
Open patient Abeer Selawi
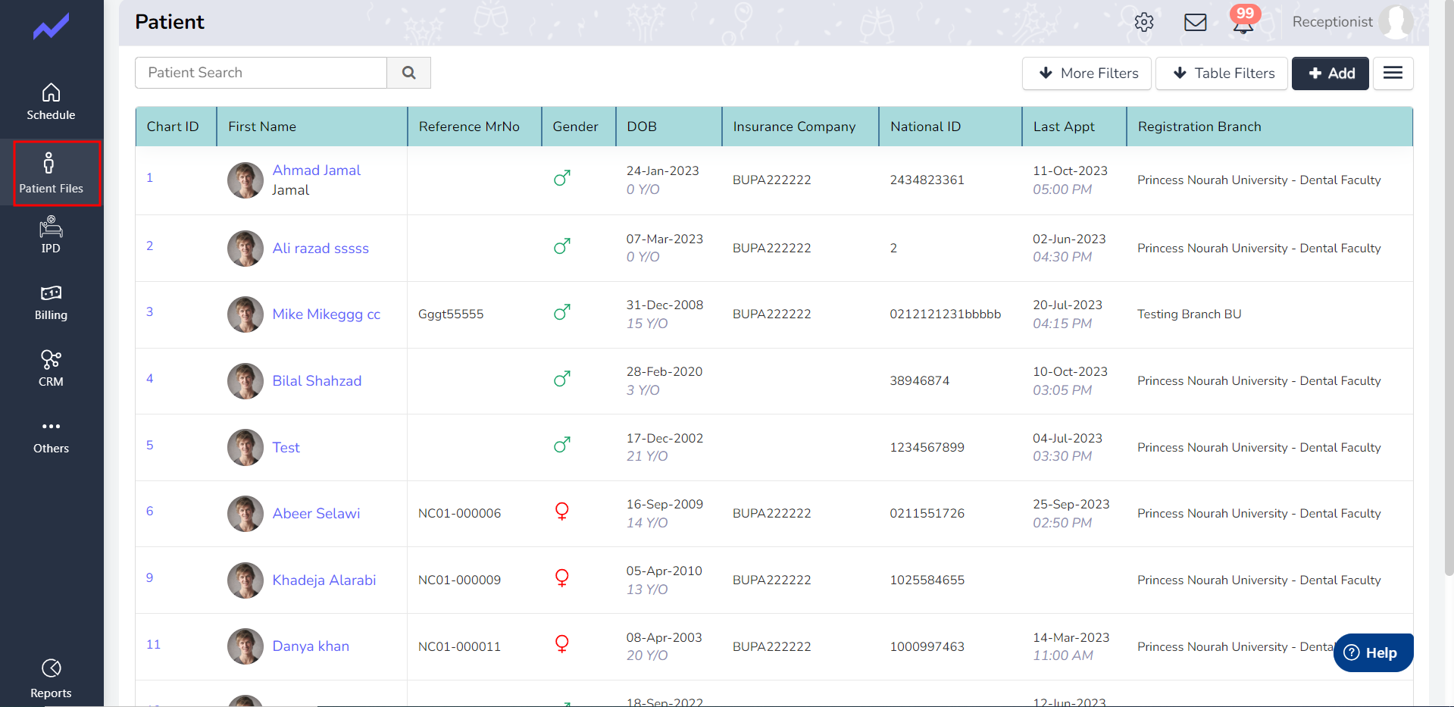point(316,514)
